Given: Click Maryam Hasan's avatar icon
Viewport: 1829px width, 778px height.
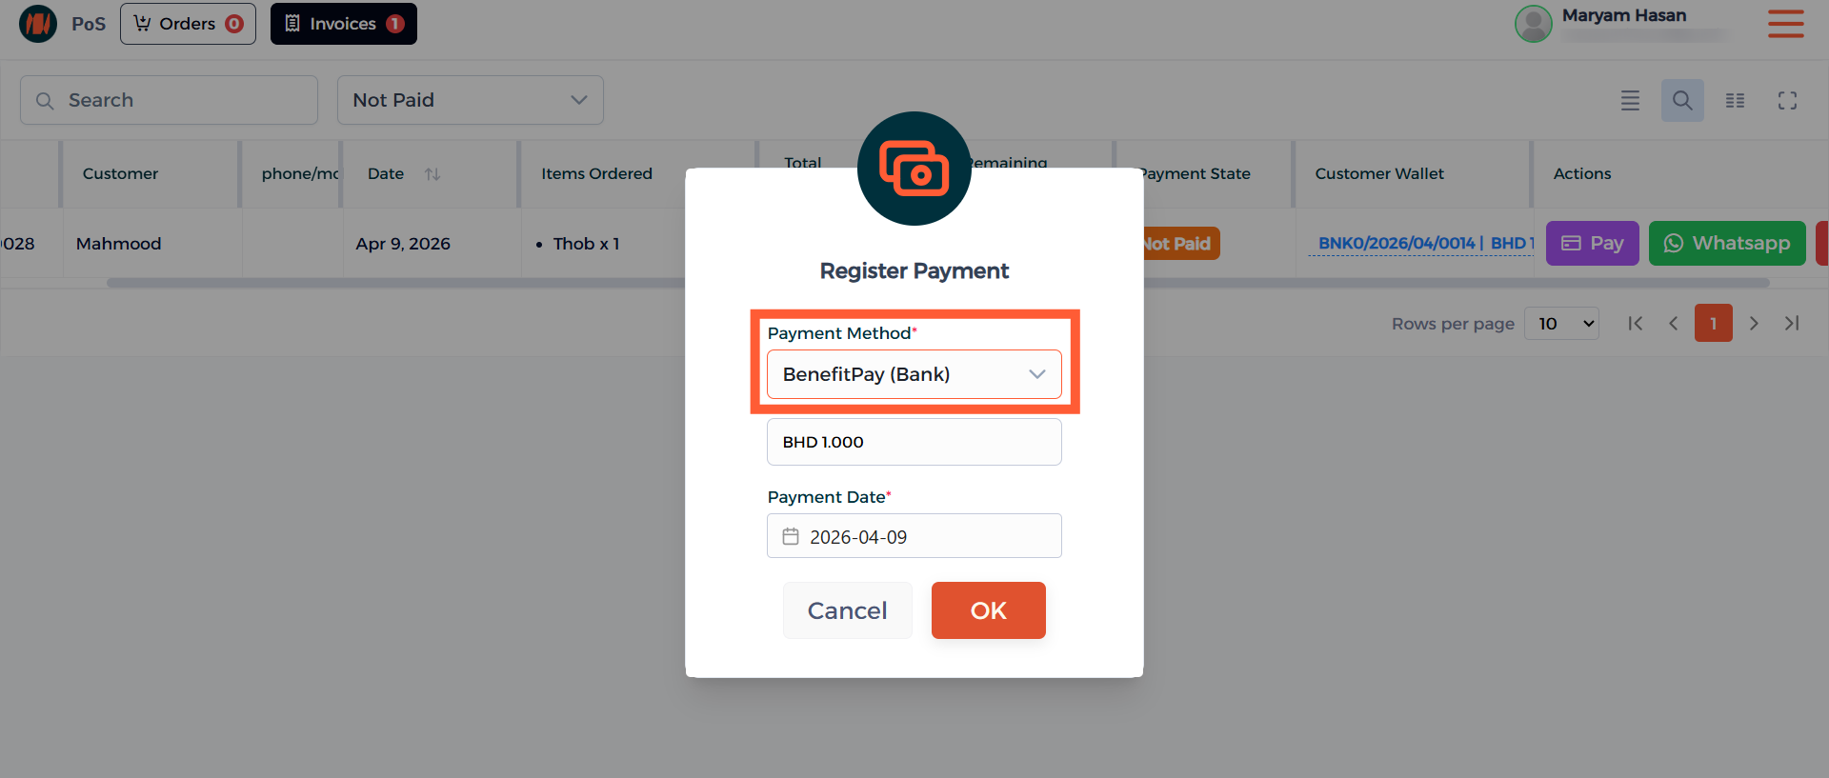Looking at the screenshot, I should tap(1534, 24).
